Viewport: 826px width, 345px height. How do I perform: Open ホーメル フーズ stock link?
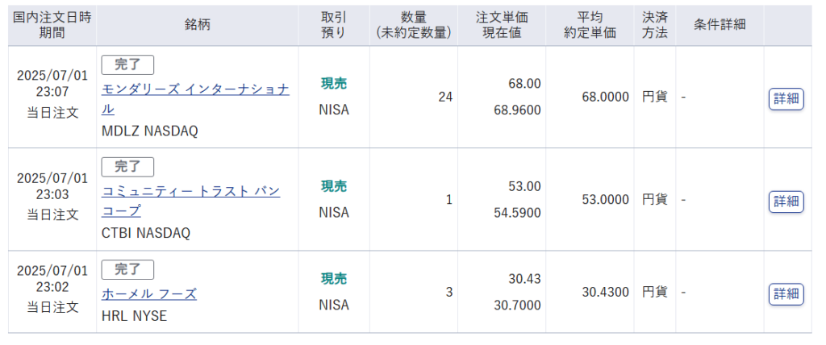pyautogui.click(x=149, y=294)
